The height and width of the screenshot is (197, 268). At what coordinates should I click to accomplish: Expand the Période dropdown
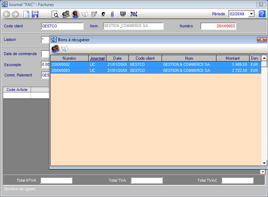pyautogui.click(x=251, y=14)
